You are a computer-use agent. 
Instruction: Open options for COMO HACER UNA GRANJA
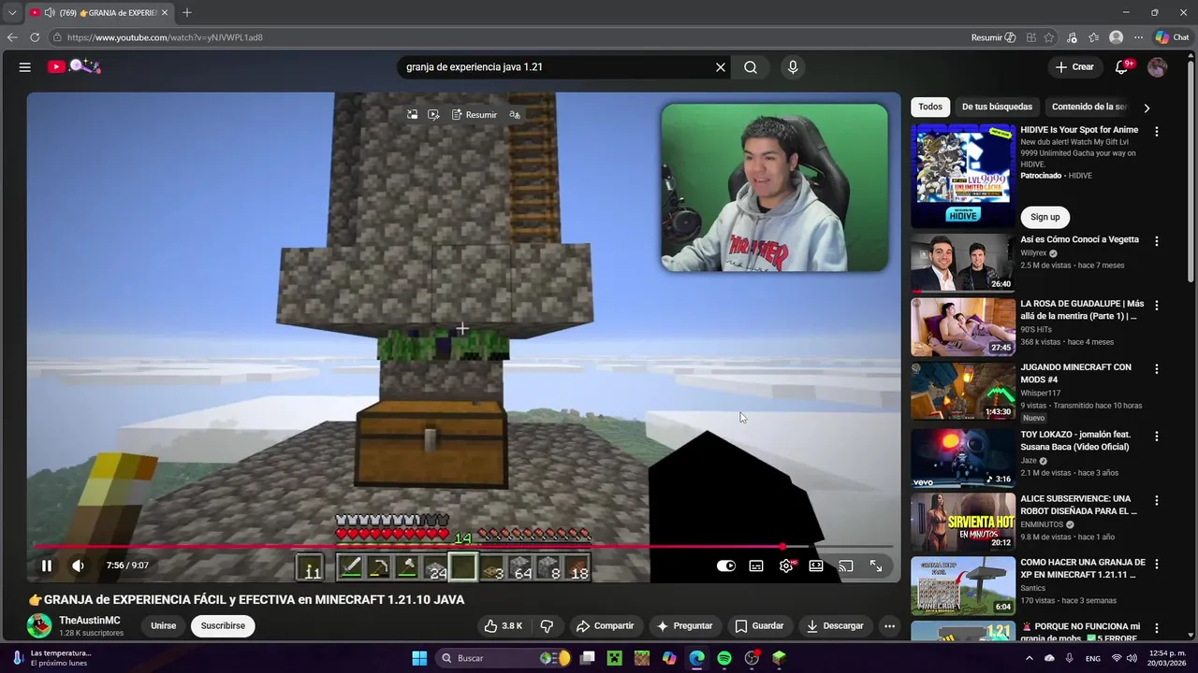(1157, 564)
